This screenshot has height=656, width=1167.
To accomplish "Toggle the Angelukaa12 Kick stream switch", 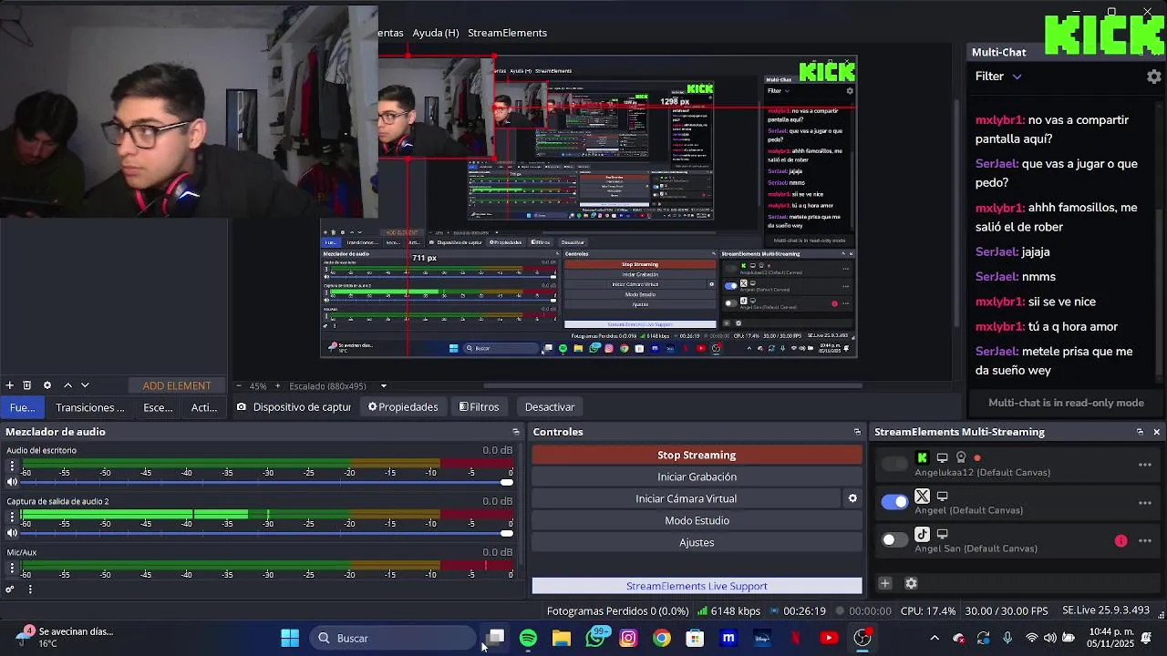I will (894, 464).
